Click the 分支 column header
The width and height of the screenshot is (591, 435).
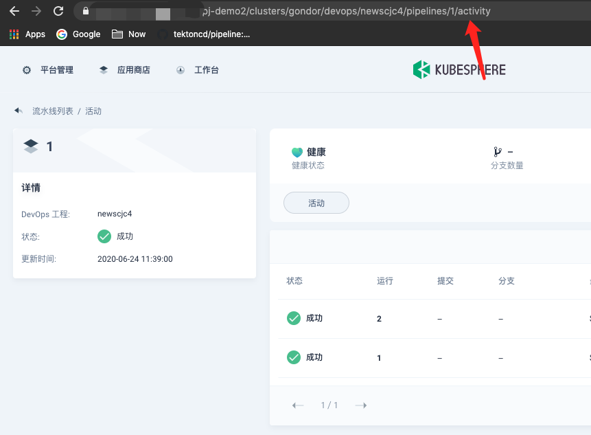point(506,280)
